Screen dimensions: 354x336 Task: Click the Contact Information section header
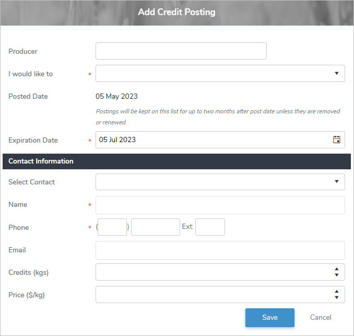coord(176,161)
